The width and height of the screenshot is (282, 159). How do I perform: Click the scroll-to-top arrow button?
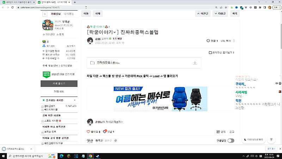271,140
